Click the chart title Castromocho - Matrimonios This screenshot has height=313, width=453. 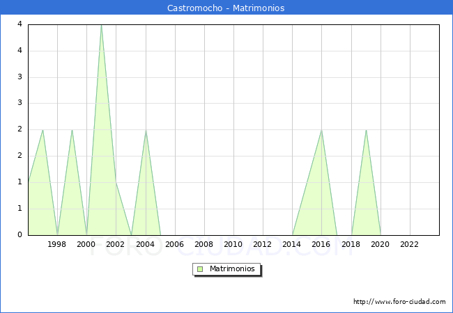pyautogui.click(x=226, y=8)
